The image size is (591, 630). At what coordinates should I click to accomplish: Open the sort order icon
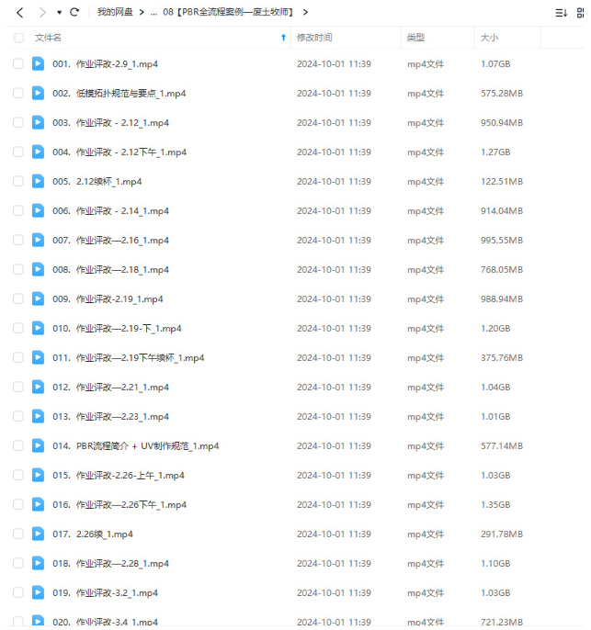tap(561, 13)
